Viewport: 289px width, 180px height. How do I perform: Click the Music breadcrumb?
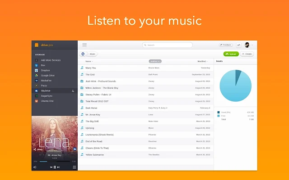[92, 54]
